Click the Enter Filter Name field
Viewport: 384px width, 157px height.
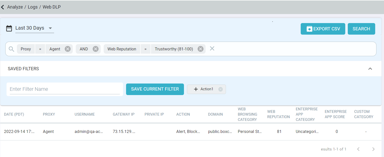[x=64, y=89]
